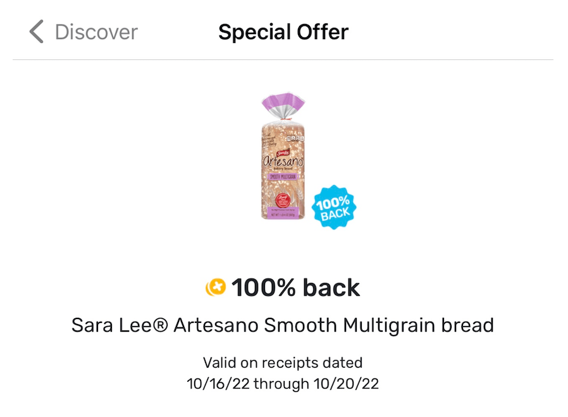
Task: Tap the 10/20/22 end date
Action: pyautogui.click(x=347, y=384)
